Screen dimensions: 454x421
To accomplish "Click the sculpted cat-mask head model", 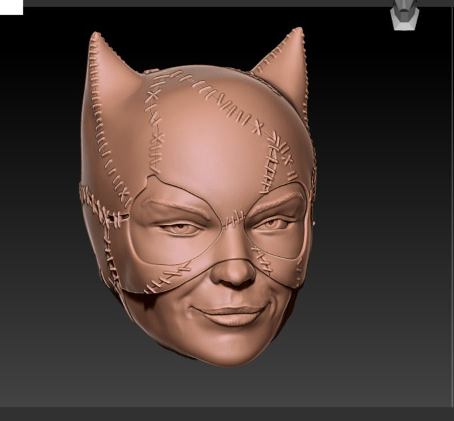I will [x=198, y=197].
